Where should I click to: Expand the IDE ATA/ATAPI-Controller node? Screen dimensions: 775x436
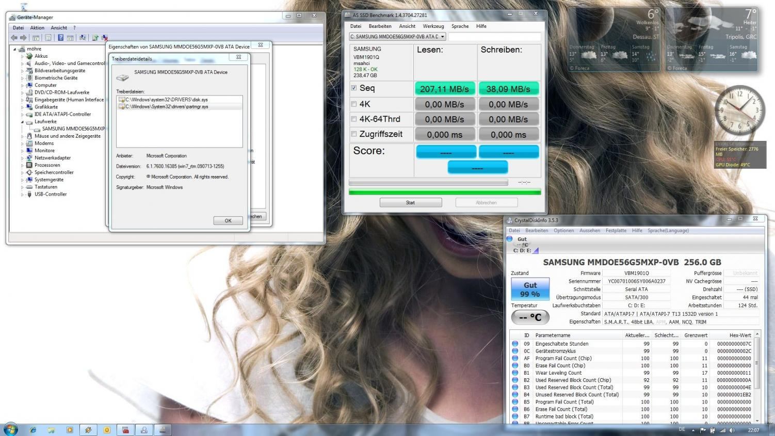22,115
